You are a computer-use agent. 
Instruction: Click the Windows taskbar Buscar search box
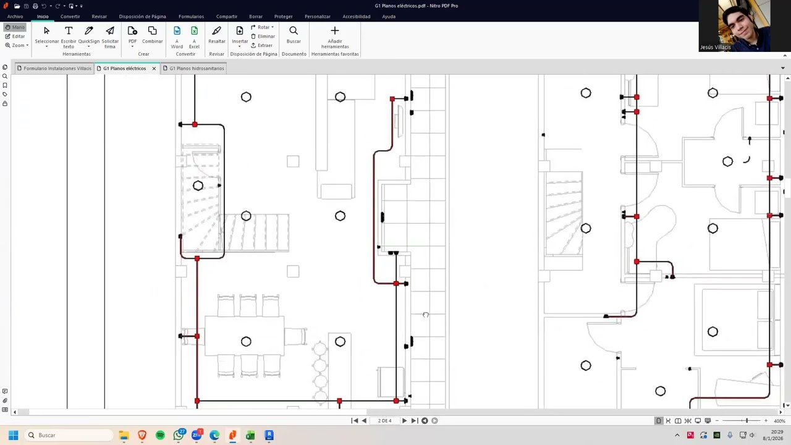[68, 435]
